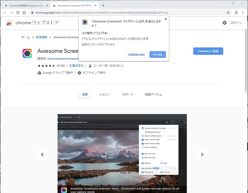
Task: Click Awesome Screenshot logo in preview caption
Action: click(x=64, y=190)
